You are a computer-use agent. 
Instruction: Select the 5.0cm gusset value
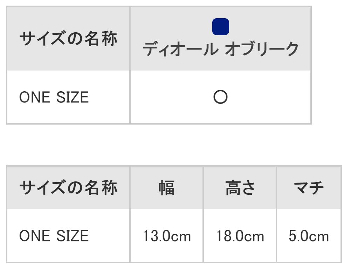pyautogui.click(x=309, y=236)
